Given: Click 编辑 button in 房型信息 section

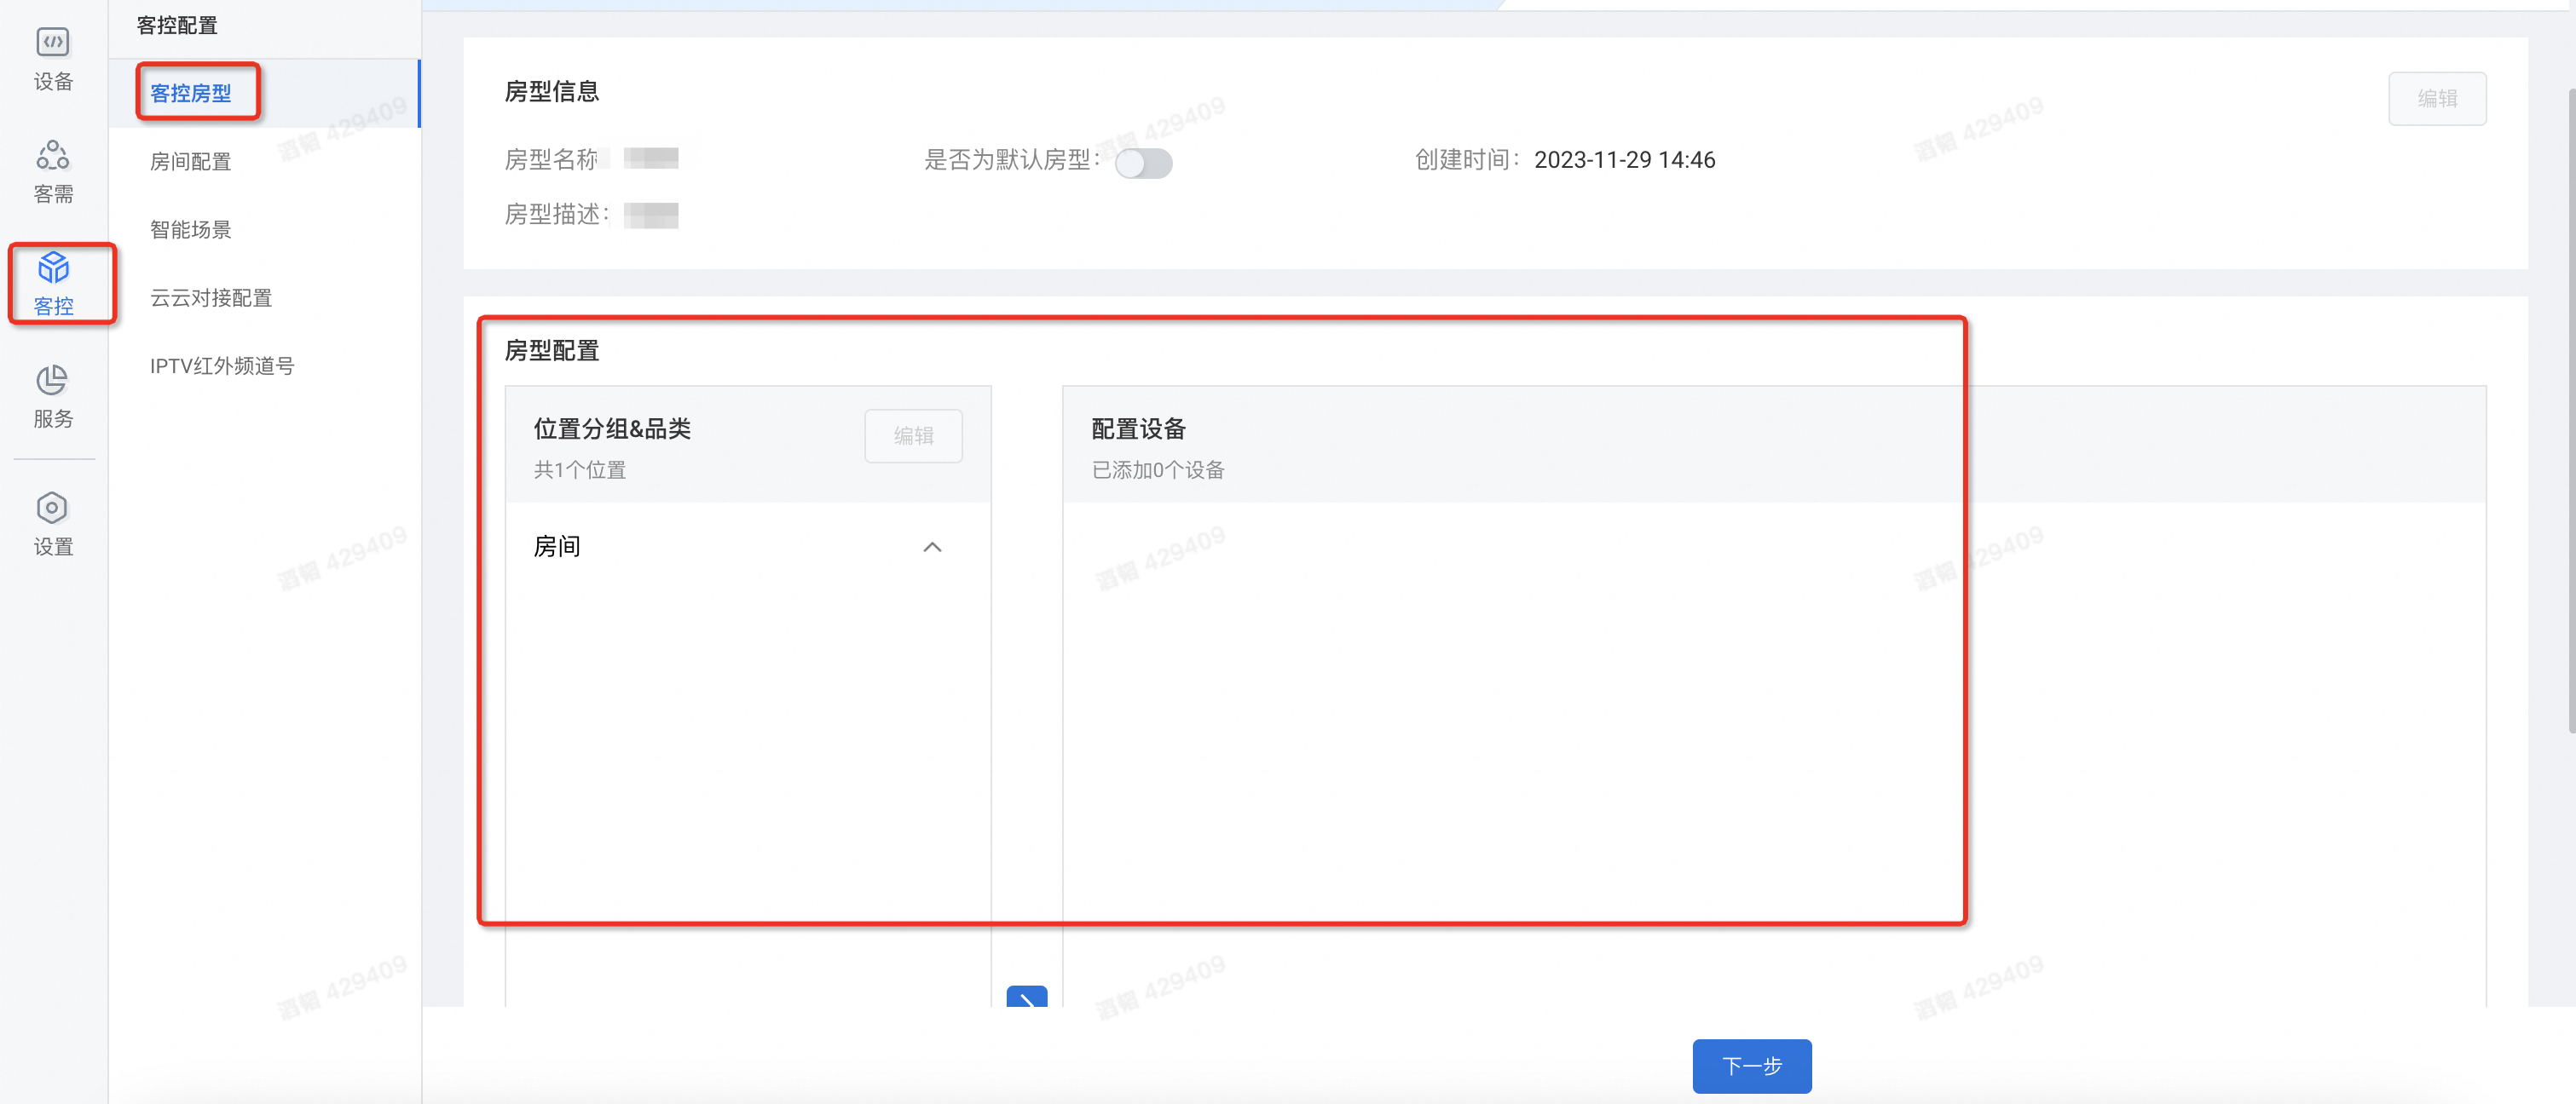Looking at the screenshot, I should tap(2436, 98).
